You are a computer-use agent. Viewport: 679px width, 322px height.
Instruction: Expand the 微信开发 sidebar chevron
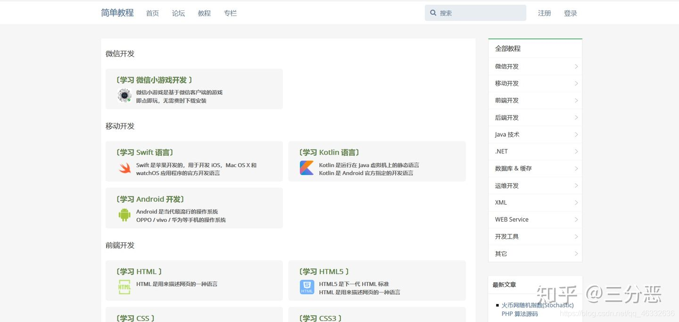click(x=576, y=66)
